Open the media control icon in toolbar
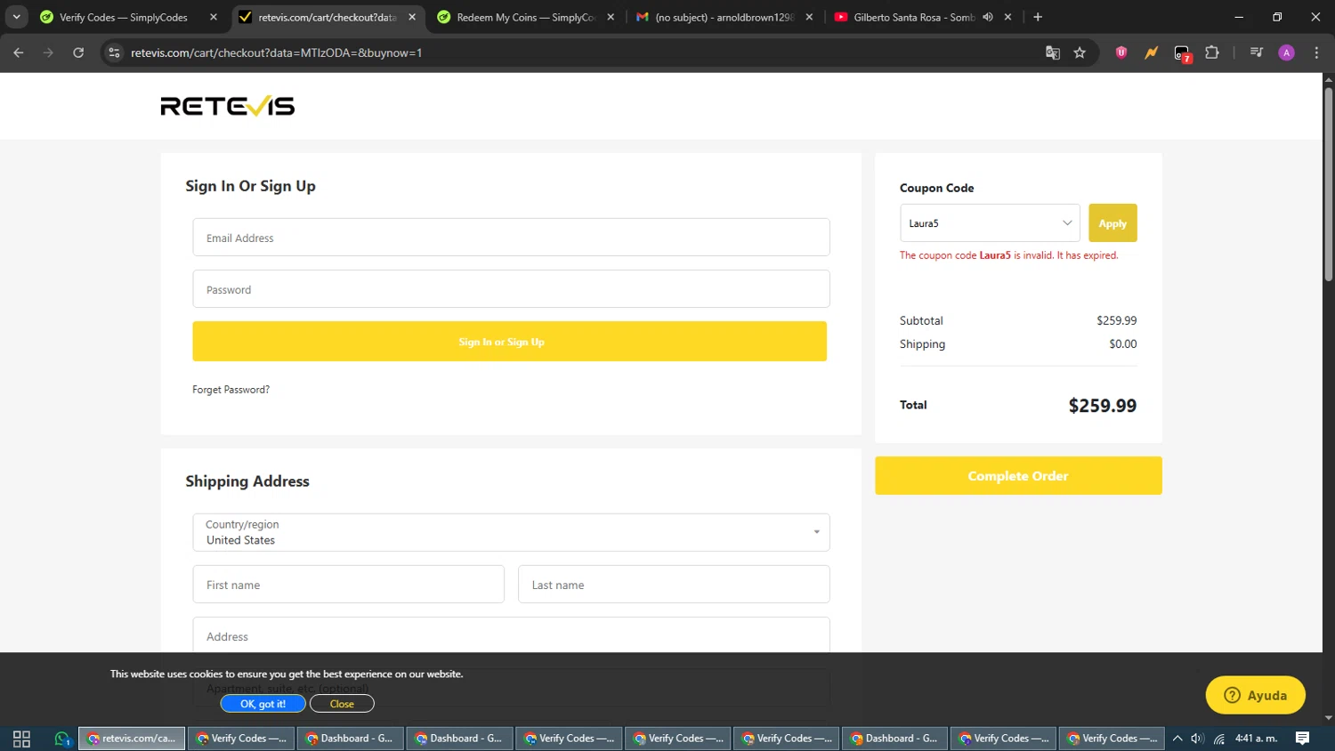 pyautogui.click(x=1257, y=52)
